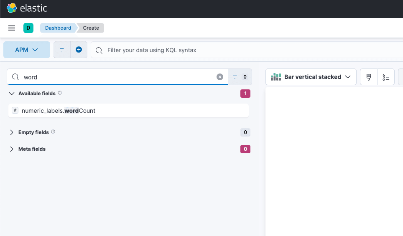Go to Dashboard breadcrumb

tap(58, 28)
